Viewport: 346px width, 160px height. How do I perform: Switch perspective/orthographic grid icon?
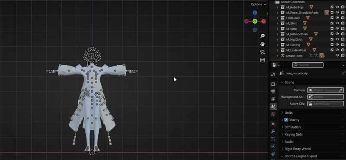263,60
